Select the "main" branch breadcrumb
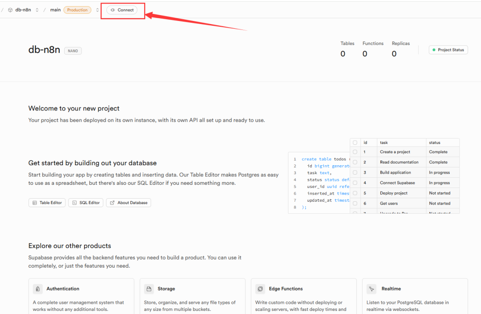Viewport: 481px width, 314px height. [x=55, y=10]
